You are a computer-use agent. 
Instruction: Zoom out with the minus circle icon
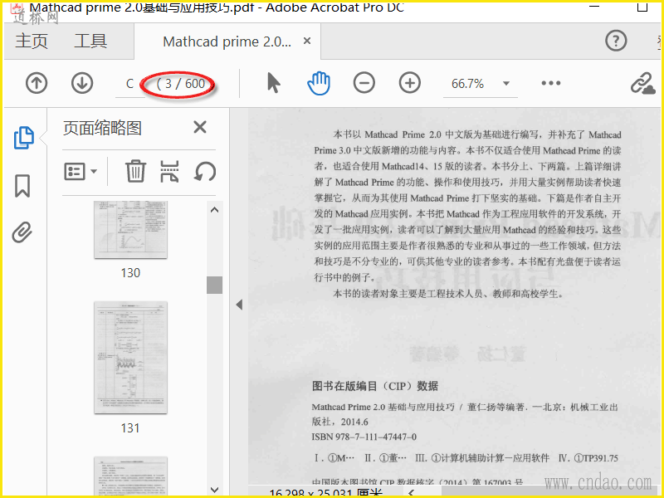pyautogui.click(x=364, y=82)
